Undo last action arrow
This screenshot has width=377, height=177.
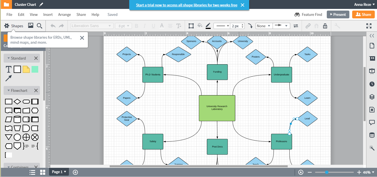tap(53, 26)
